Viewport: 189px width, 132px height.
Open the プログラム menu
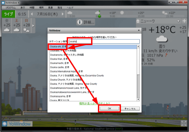[x=10, y=8]
